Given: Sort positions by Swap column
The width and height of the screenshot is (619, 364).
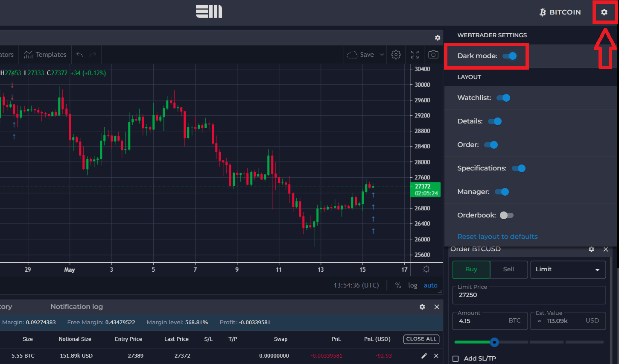Looking at the screenshot, I should (280, 339).
